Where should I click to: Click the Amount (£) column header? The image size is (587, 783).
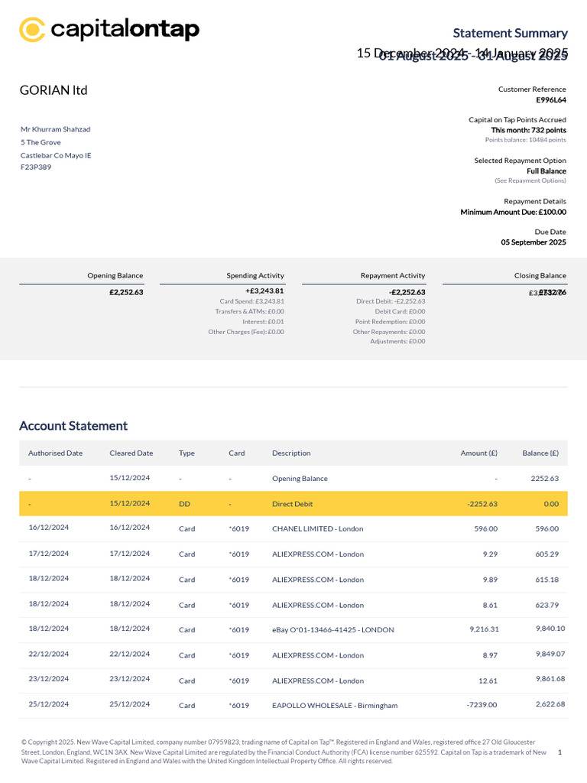pos(478,453)
